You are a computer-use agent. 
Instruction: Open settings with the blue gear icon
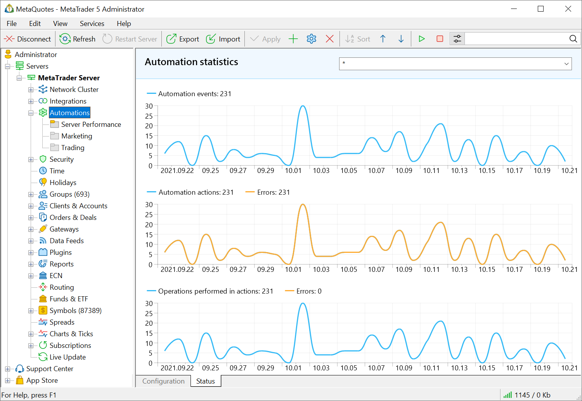pyautogui.click(x=312, y=39)
